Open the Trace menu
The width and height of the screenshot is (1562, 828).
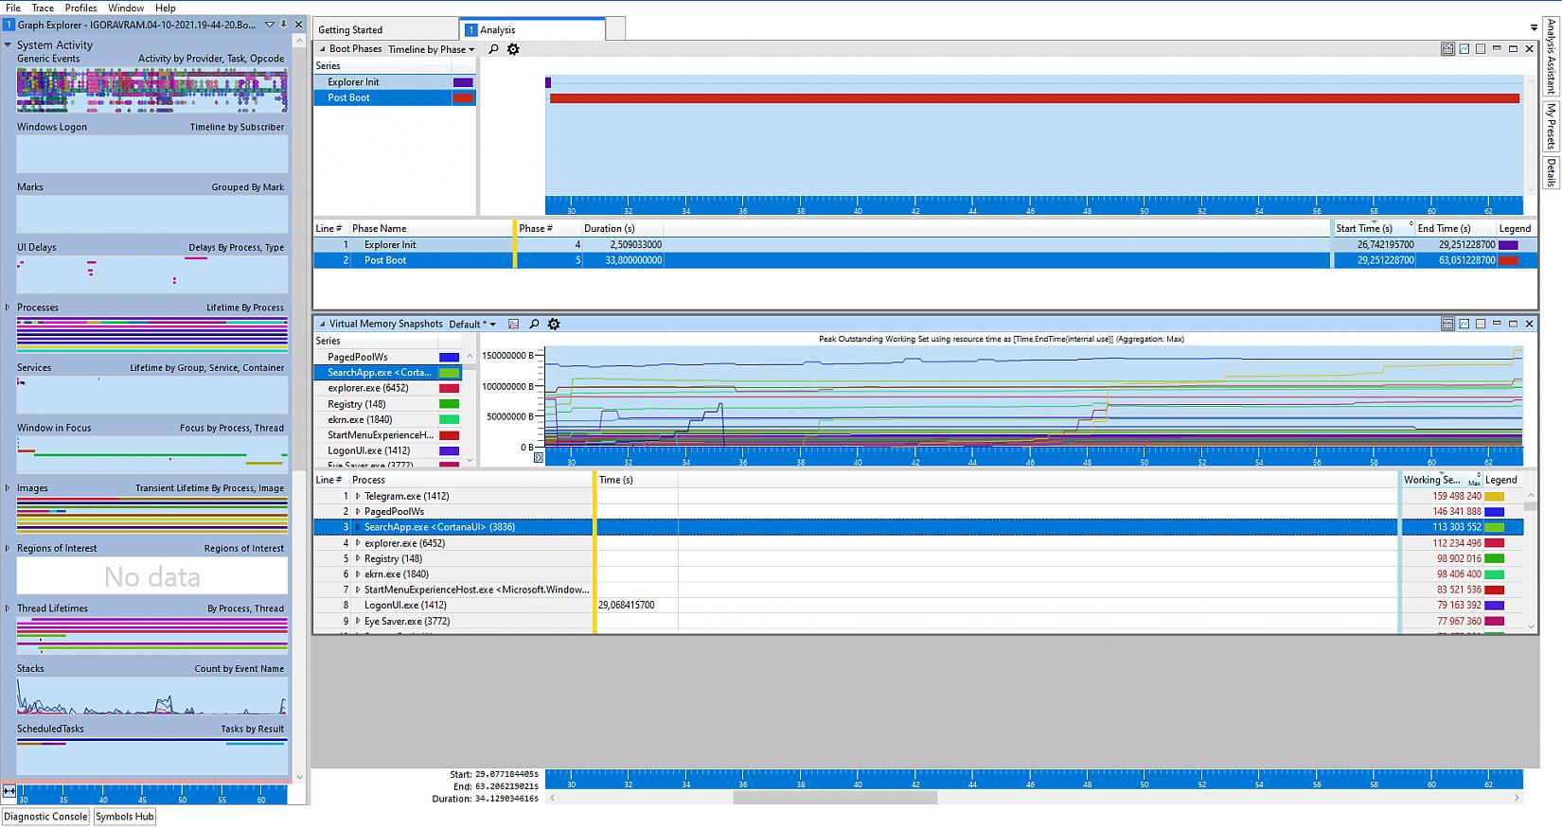(x=43, y=8)
